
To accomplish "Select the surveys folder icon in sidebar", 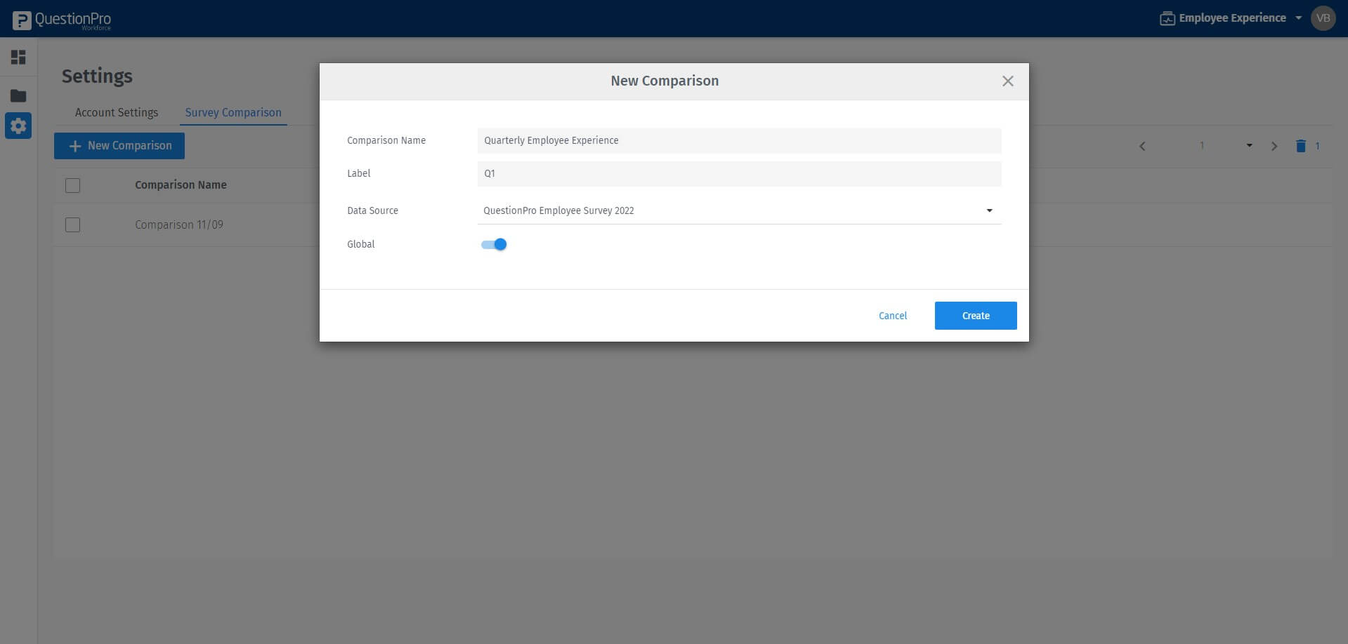I will click(18, 95).
